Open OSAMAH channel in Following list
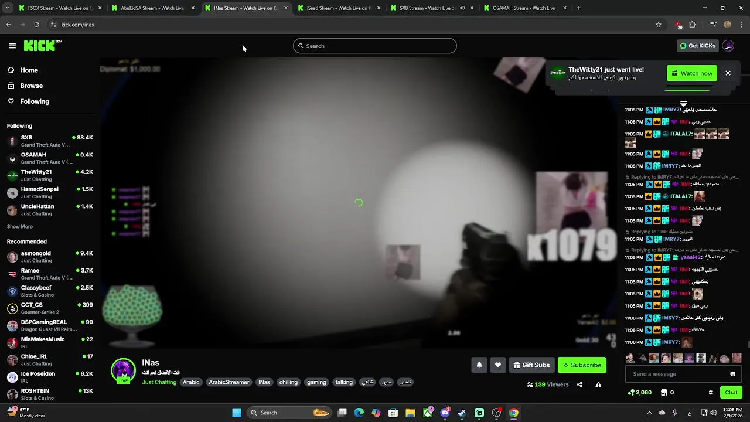750x422 pixels. click(x=50, y=158)
